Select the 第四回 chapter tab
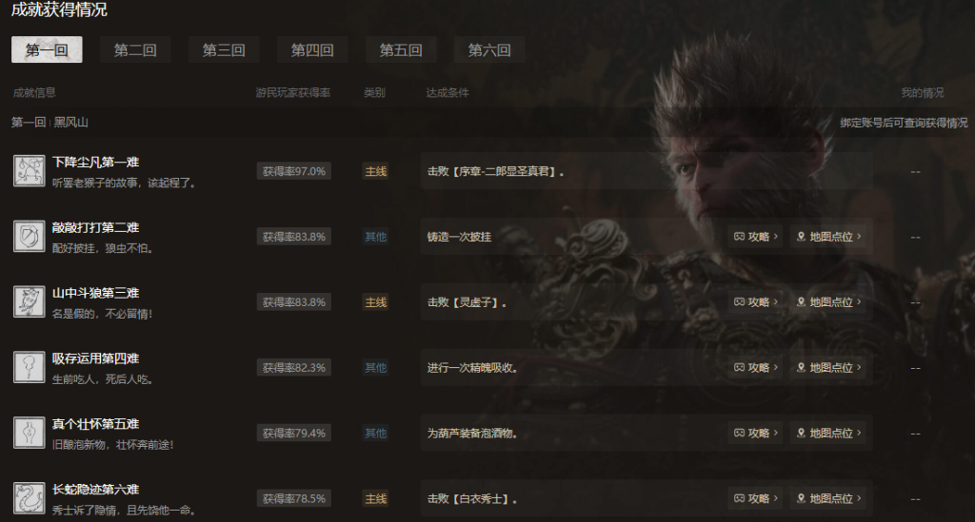This screenshot has width=975, height=522. [x=312, y=49]
